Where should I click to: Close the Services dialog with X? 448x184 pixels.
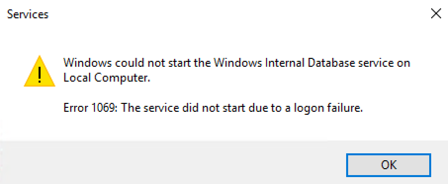click(x=436, y=14)
